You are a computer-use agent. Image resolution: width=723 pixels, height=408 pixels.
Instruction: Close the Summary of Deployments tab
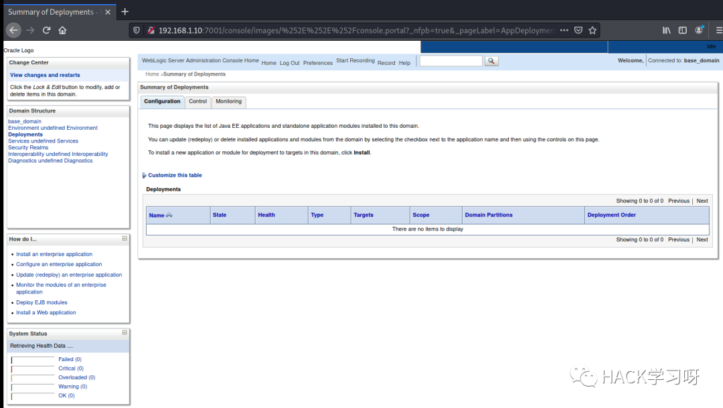(107, 12)
